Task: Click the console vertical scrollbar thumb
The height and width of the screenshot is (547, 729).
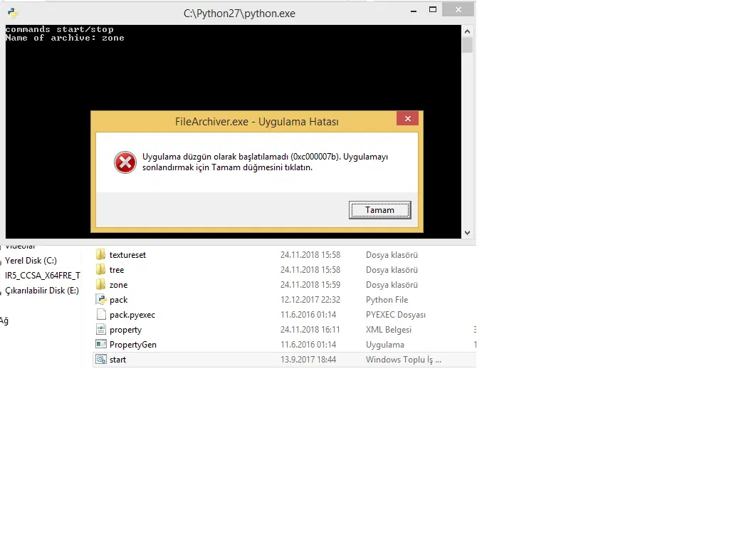Action: point(467,46)
